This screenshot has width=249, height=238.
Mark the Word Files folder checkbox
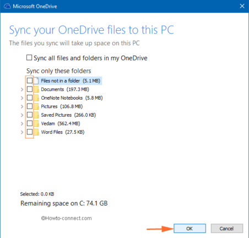tap(30, 132)
